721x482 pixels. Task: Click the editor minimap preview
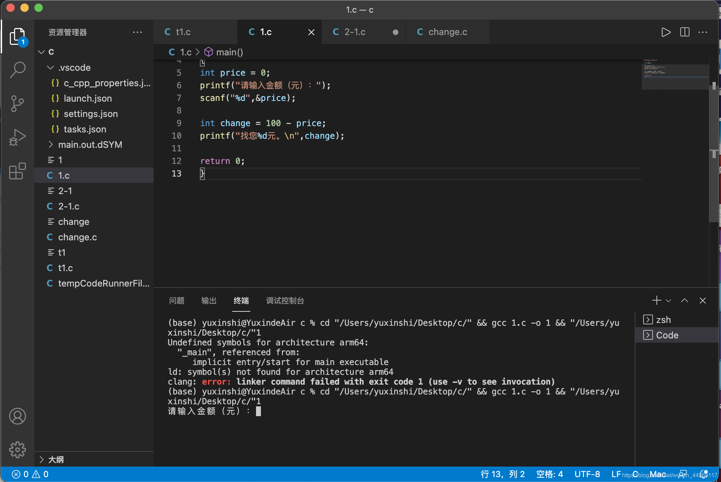(675, 74)
